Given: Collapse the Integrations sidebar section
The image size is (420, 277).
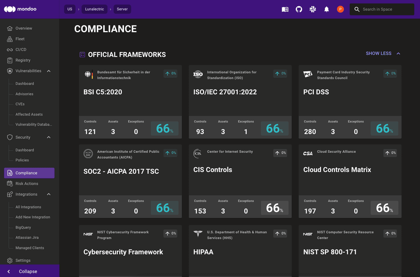Looking at the screenshot, I should pyautogui.click(x=49, y=194).
